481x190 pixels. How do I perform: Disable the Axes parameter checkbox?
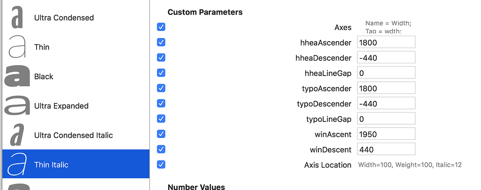click(161, 27)
